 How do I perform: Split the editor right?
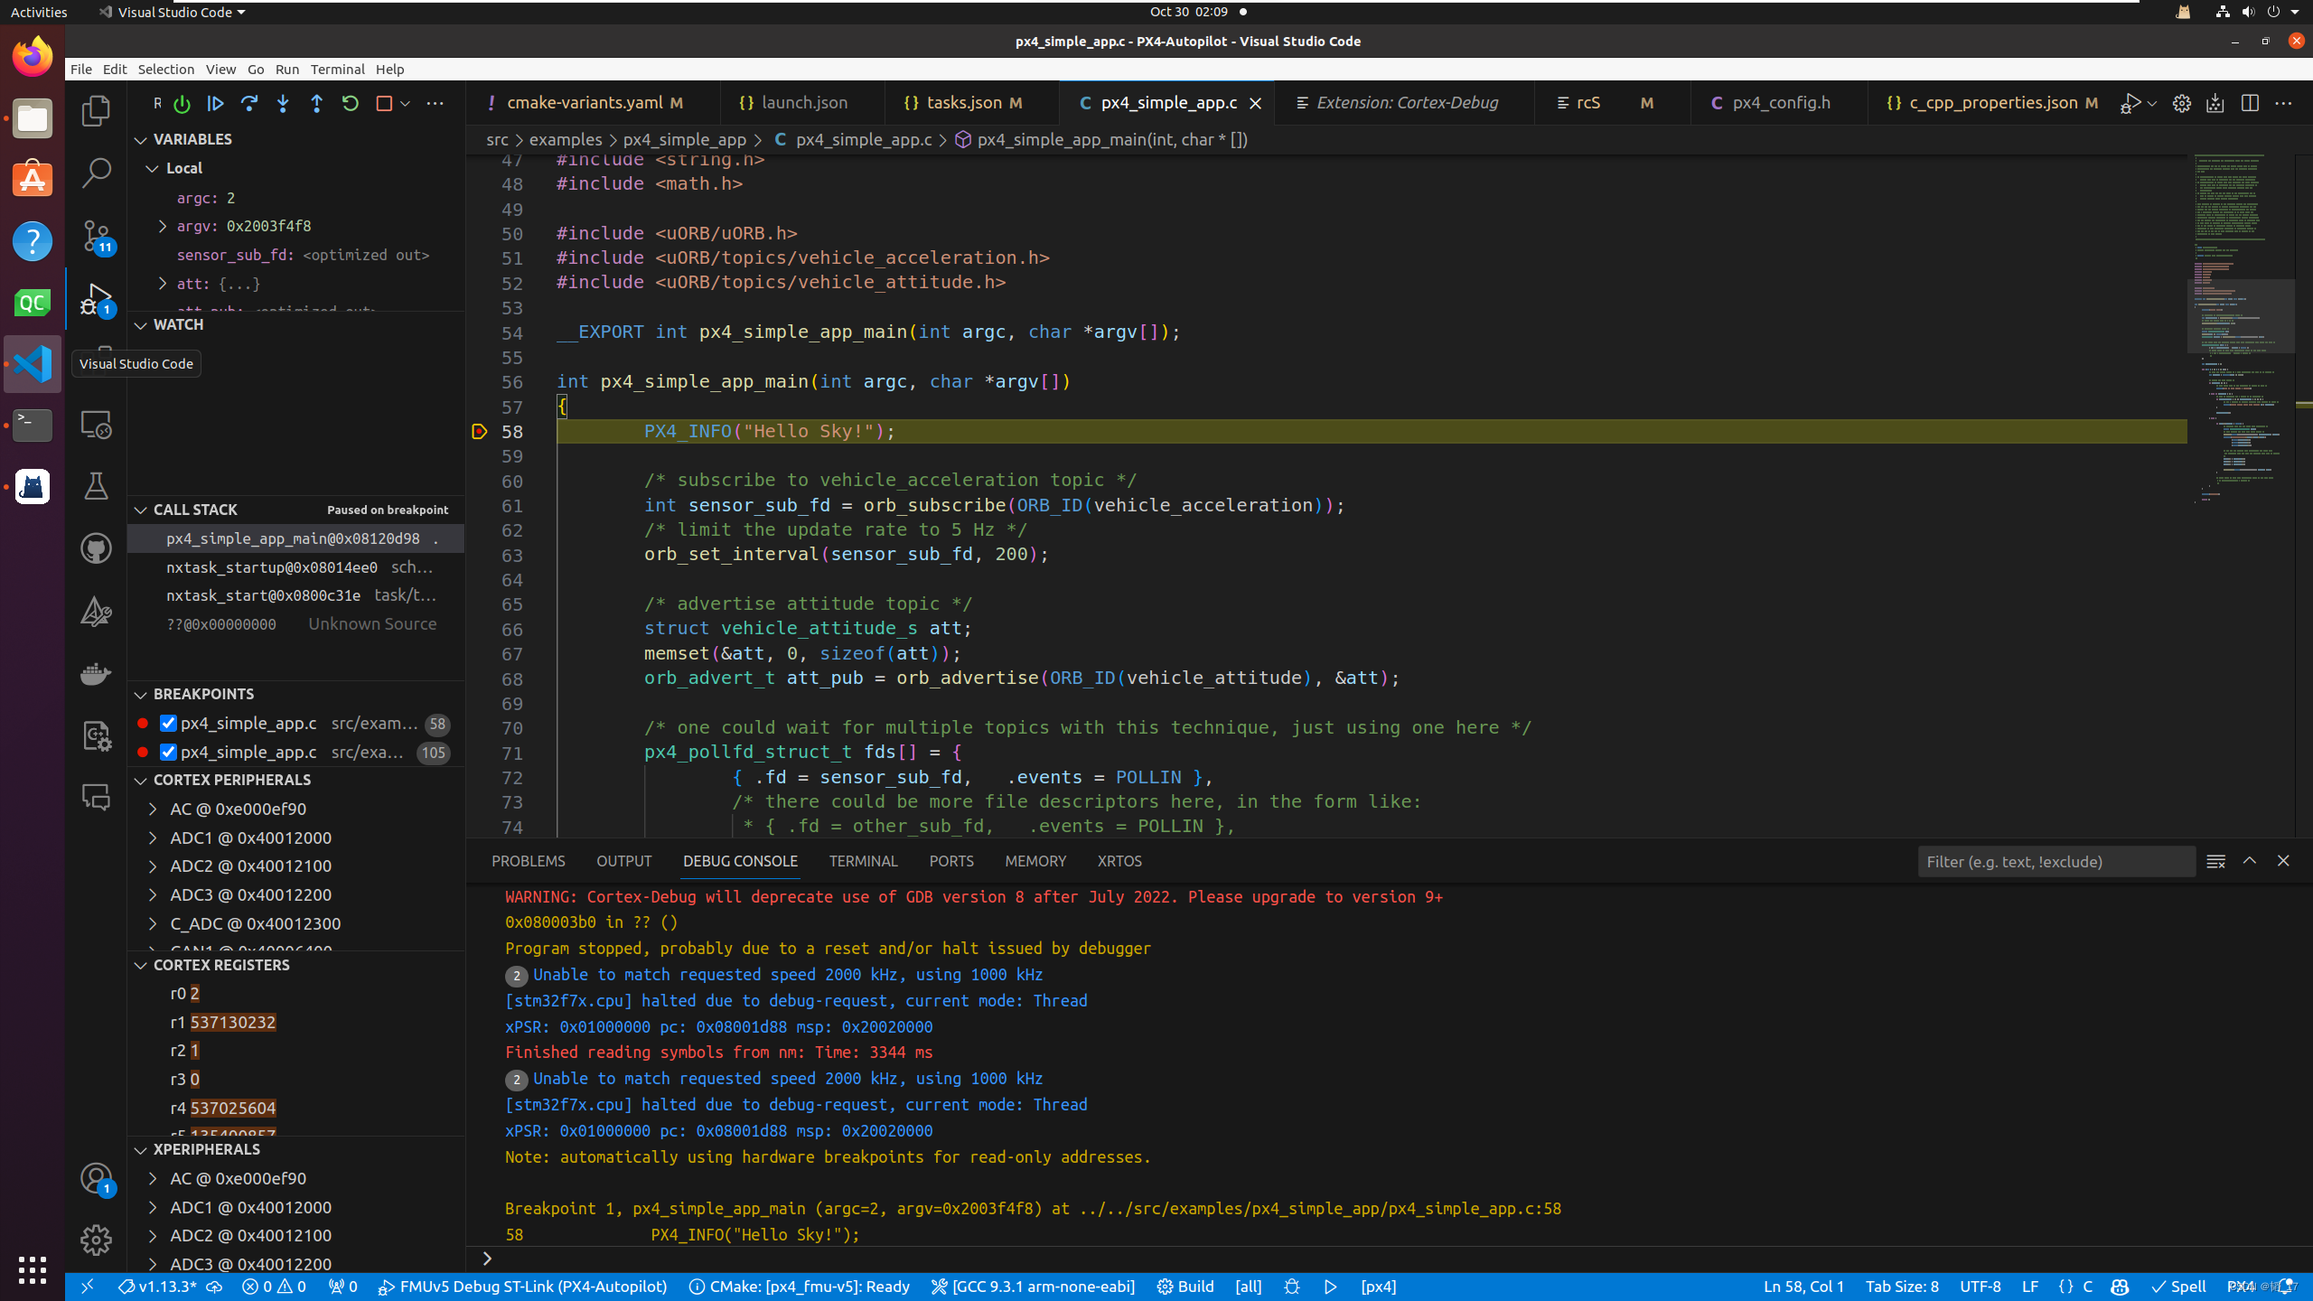(x=2250, y=104)
